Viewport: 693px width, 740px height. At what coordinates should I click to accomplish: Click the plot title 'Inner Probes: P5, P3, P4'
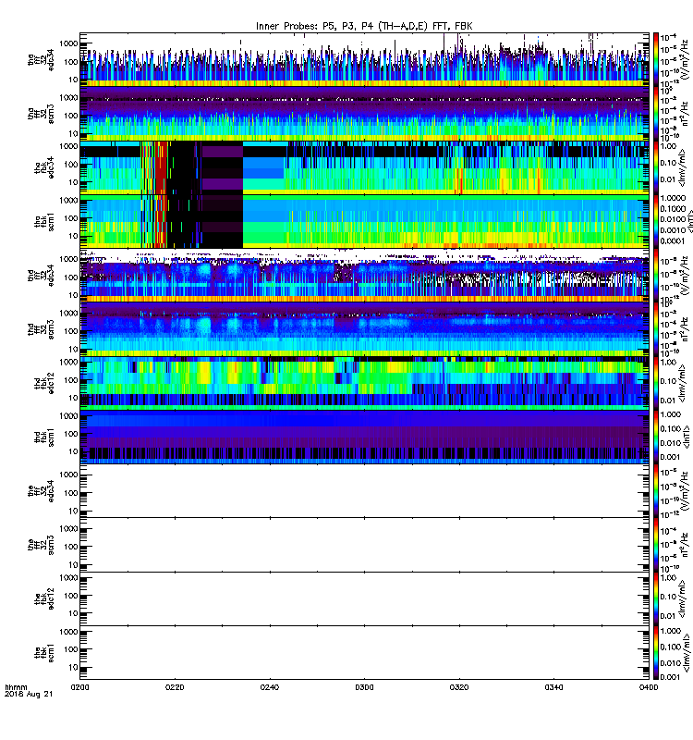click(x=316, y=26)
